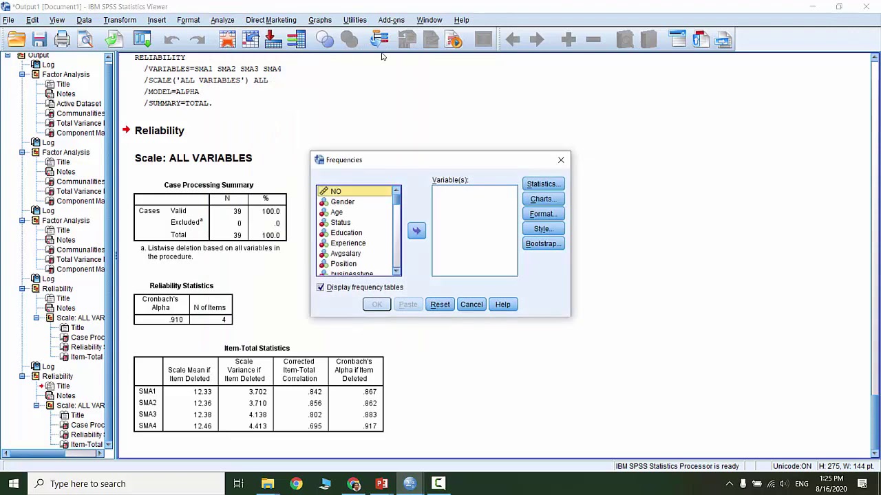Collapse the first Factor Analysis node under Output

pos(22,74)
